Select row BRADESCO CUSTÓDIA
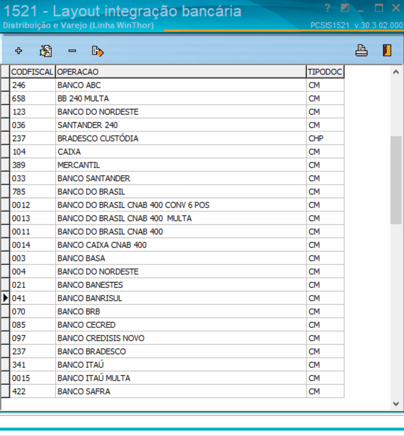The width and height of the screenshot is (404, 436). coord(177,139)
